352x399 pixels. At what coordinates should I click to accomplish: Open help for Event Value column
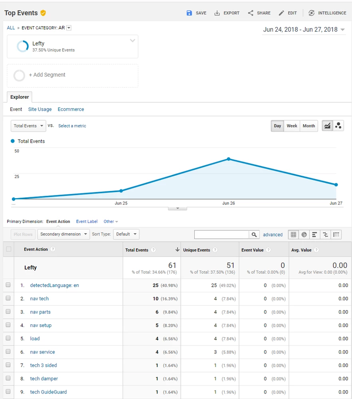pyautogui.click(x=268, y=250)
